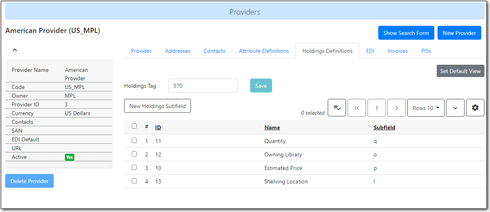
Task: Click the Shelving Location name cell
Action: click(x=286, y=181)
